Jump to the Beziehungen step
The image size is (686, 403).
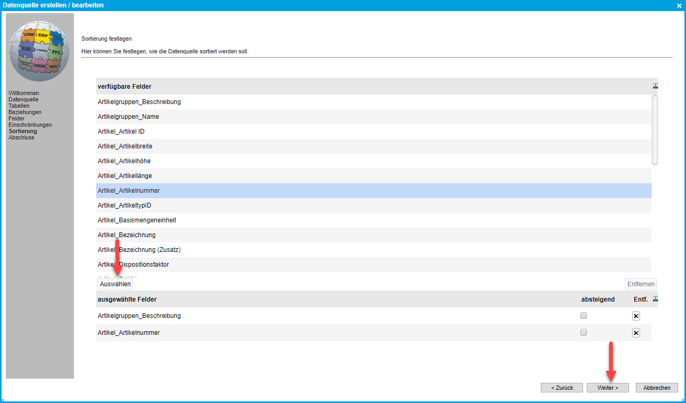click(x=25, y=112)
